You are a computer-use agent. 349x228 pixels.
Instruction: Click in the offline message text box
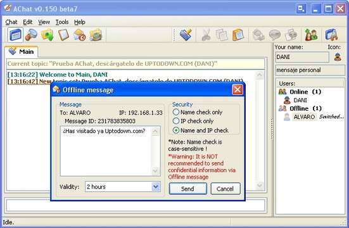[106, 151]
